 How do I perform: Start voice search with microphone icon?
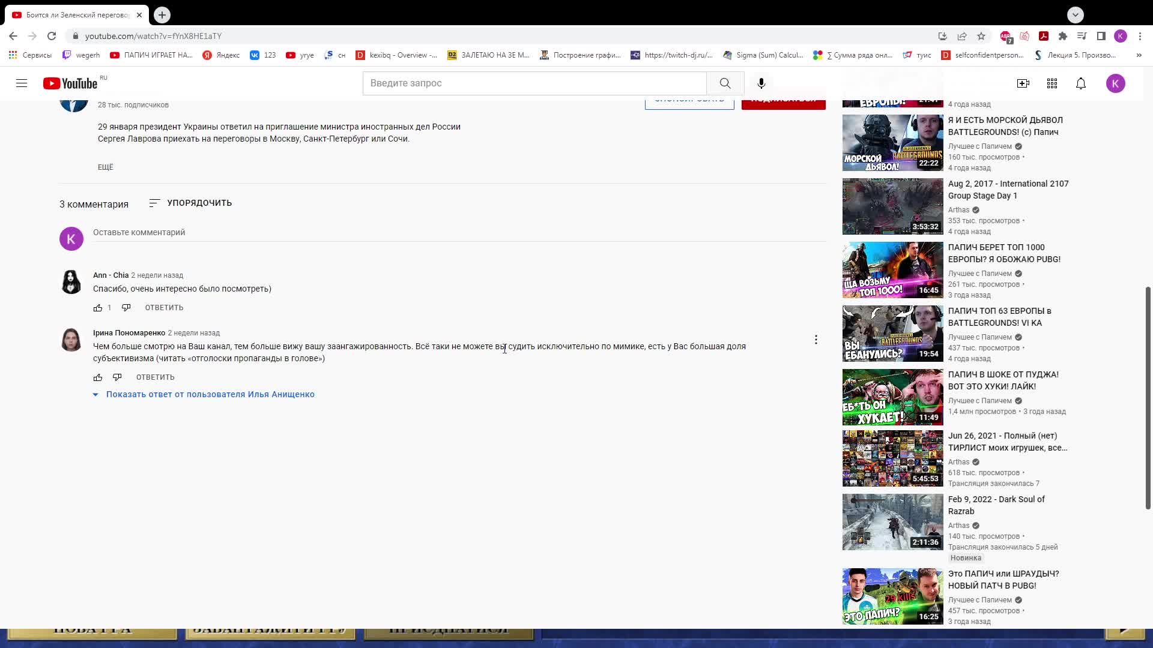(761, 83)
